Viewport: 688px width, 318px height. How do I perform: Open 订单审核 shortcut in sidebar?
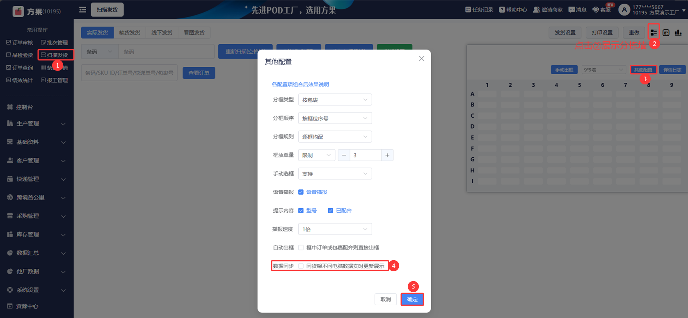[20, 43]
